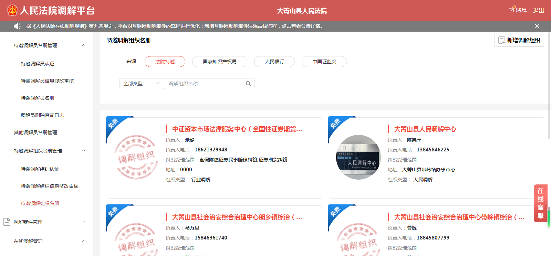The height and width of the screenshot is (256, 551).
Task: Go to 特邀调解组织信息修改审核 menu item
Action: pyautogui.click(x=50, y=186)
